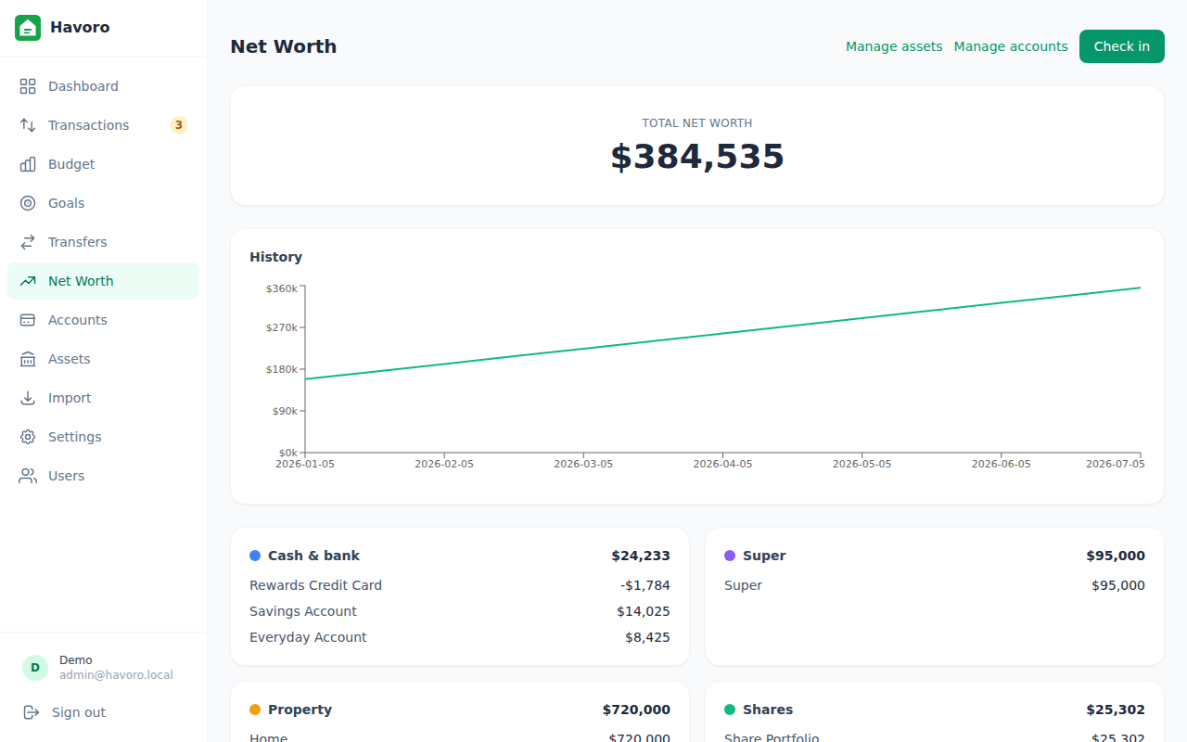This screenshot has width=1187, height=742.
Task: Click the total net worth $384,535
Action: click(x=697, y=157)
